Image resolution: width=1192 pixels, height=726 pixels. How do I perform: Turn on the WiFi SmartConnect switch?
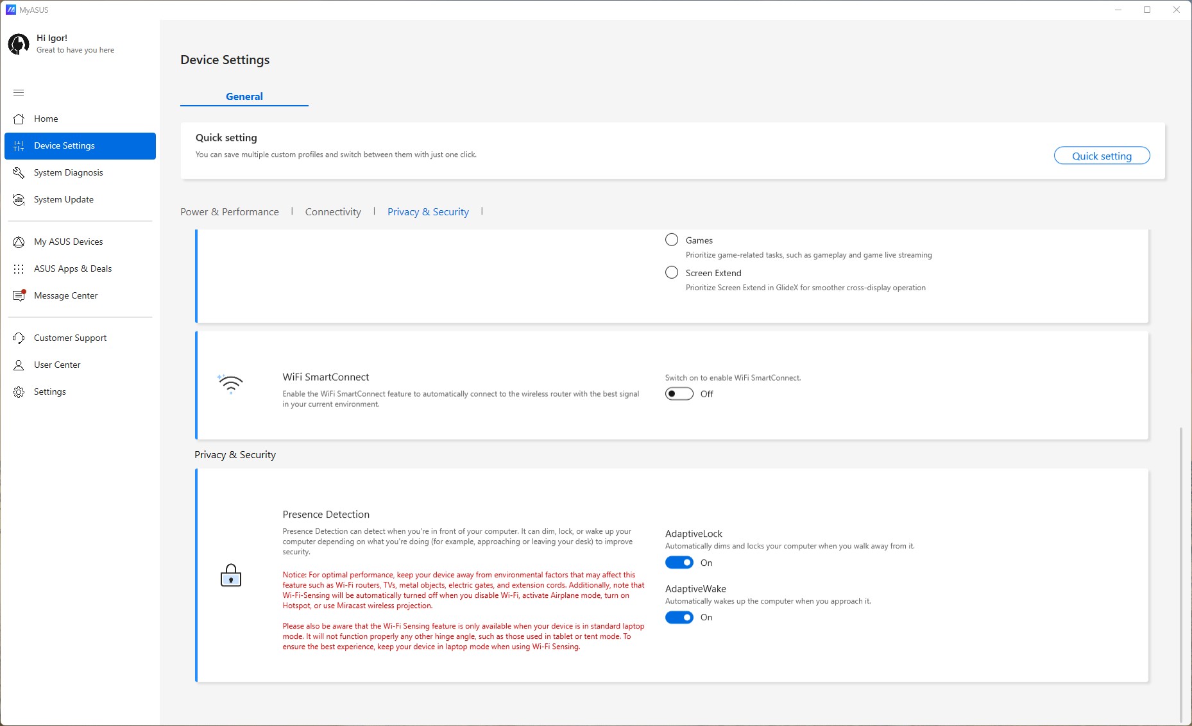point(679,393)
